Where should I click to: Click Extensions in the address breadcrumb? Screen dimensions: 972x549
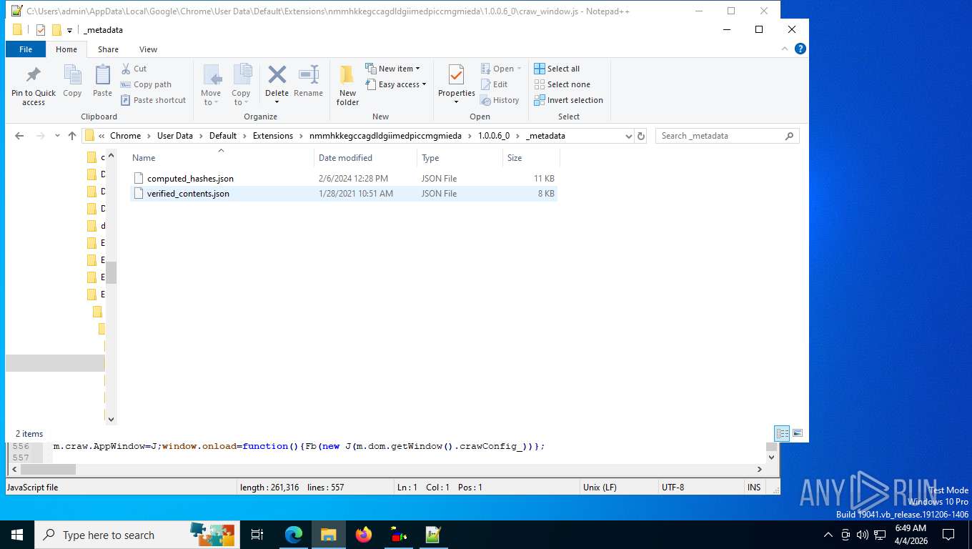pos(273,136)
